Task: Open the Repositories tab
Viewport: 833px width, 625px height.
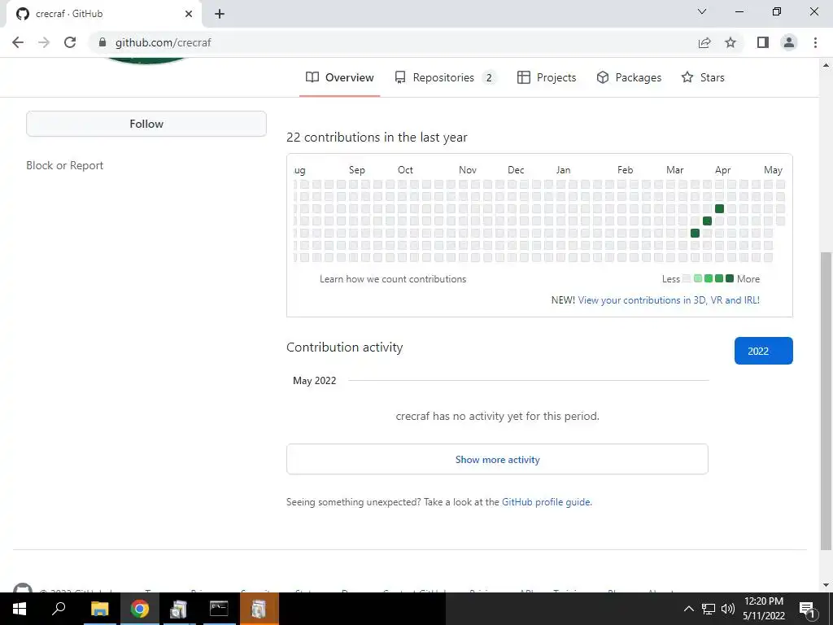Action: click(445, 77)
